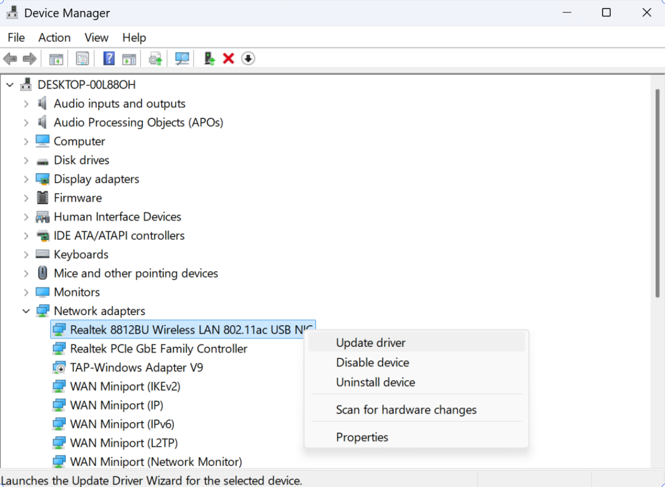The image size is (665, 487).
Task: Open Properties via toolbar icon
Action: click(x=82, y=59)
